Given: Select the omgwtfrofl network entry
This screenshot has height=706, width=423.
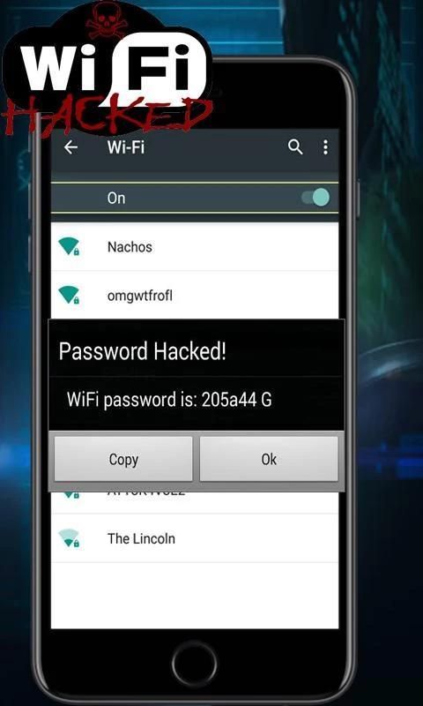Looking at the screenshot, I should tap(195, 296).
